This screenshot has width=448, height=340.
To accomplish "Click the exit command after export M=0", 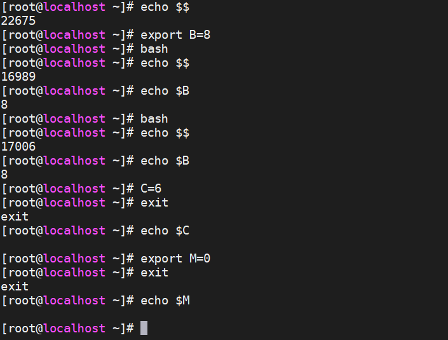I will (x=154, y=273).
